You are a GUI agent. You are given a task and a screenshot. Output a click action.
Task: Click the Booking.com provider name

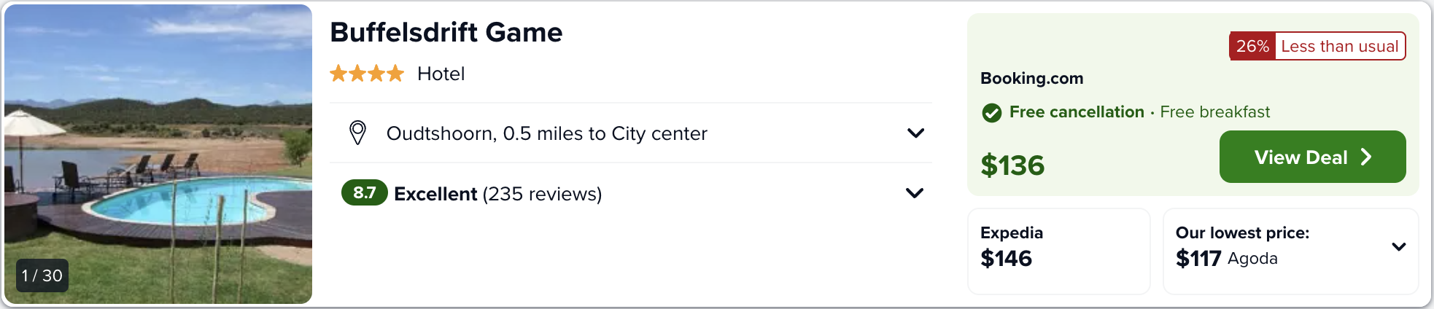(1031, 78)
